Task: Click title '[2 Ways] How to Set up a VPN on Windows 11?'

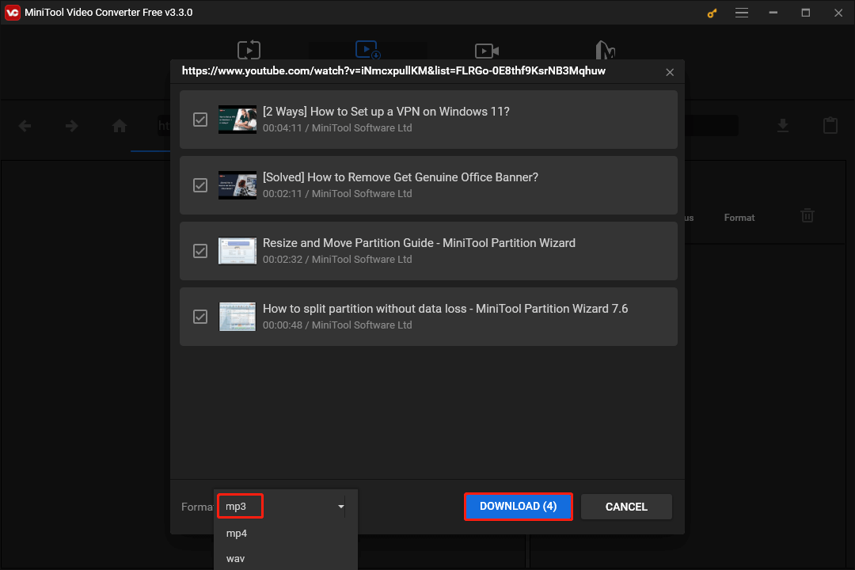Action: coord(386,112)
